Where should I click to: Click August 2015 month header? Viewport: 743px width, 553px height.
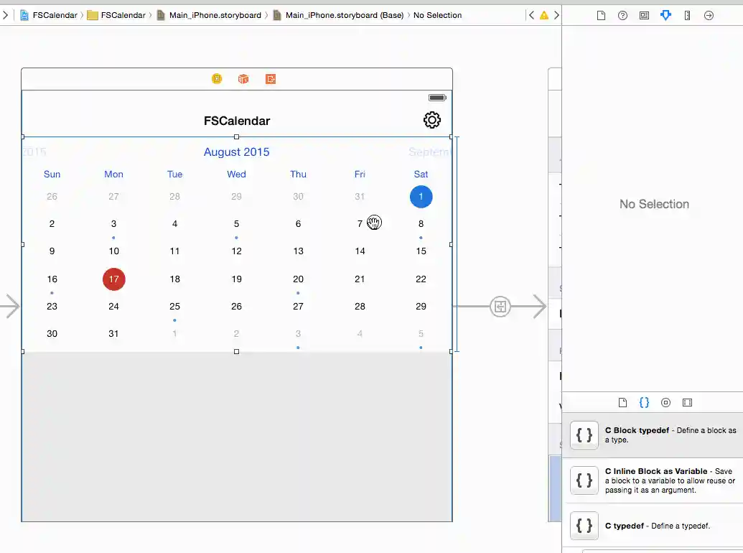coord(236,152)
